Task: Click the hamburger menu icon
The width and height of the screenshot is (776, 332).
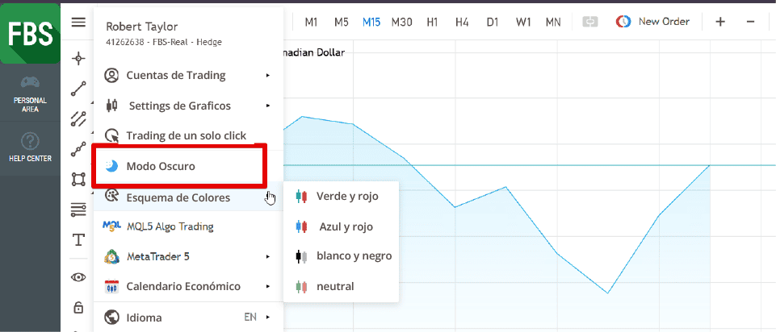Action: pyautogui.click(x=78, y=22)
